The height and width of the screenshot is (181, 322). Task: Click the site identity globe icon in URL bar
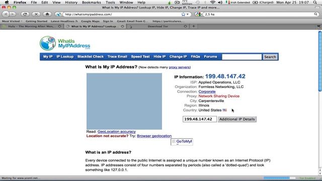59,15
